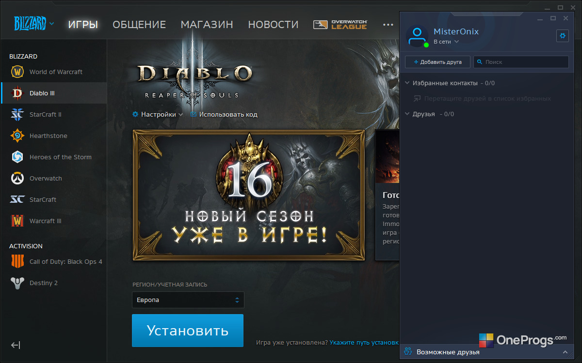Select the Call of Duty: Black Ops 4 icon

[17, 261]
